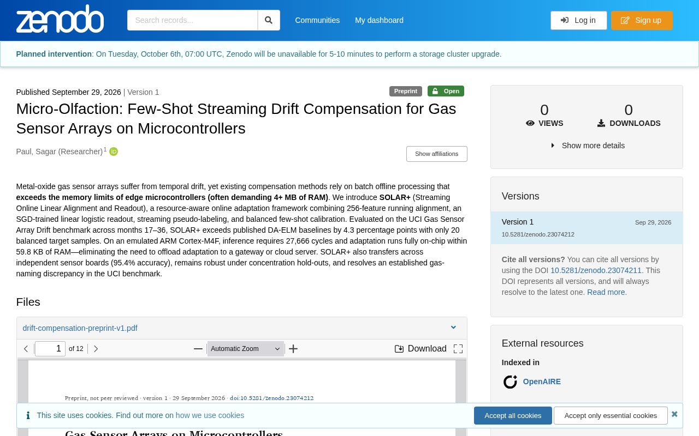The image size is (699, 436).
Task: Zoom in the PDF preview
Action: pyautogui.click(x=293, y=349)
